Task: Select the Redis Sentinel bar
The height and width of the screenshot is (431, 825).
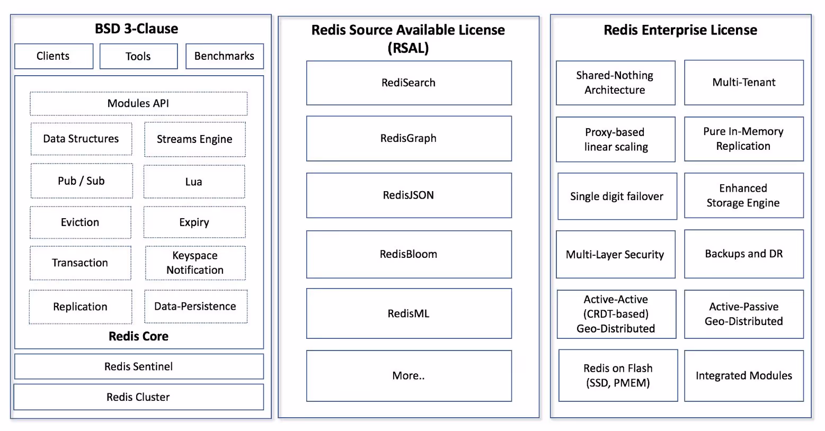Action: 138,366
